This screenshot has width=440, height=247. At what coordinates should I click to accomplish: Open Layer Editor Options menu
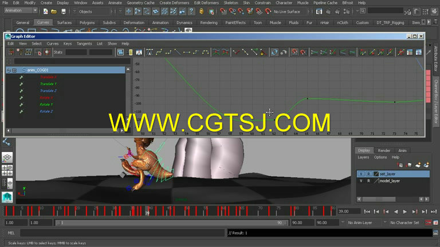(380, 157)
